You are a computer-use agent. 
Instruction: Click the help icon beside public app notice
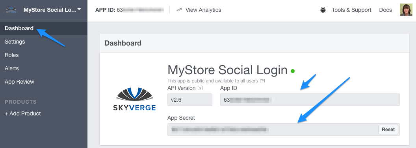click(262, 81)
